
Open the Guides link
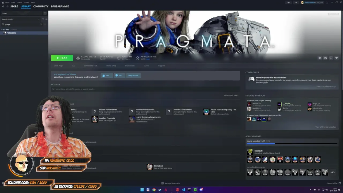tap(146, 66)
